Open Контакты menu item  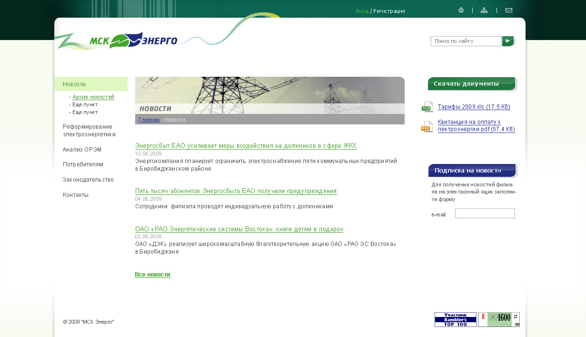76,195
